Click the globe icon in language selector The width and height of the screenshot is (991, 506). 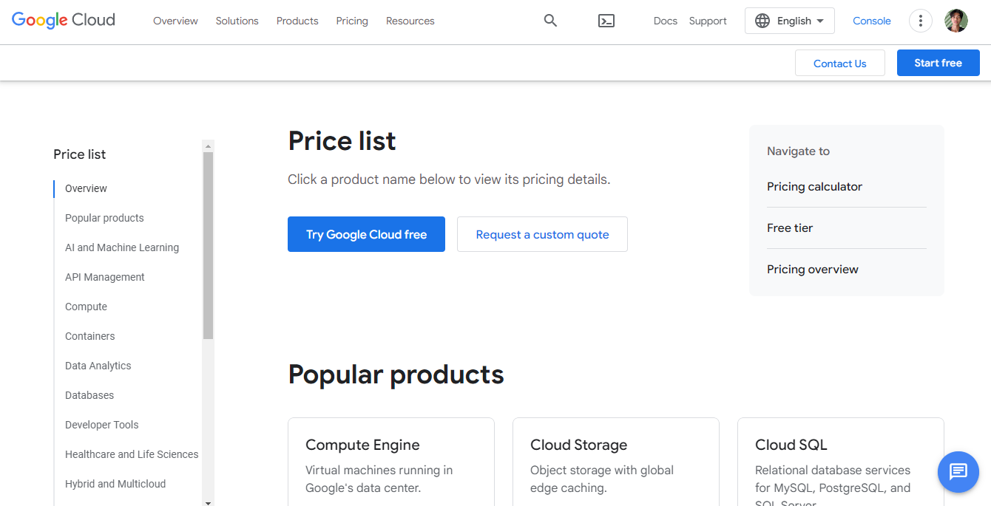pos(762,21)
